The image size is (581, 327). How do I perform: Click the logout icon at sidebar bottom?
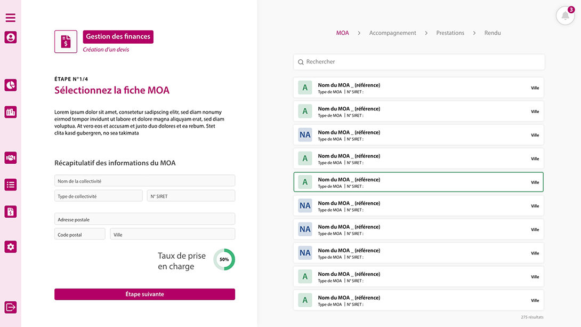point(10,307)
